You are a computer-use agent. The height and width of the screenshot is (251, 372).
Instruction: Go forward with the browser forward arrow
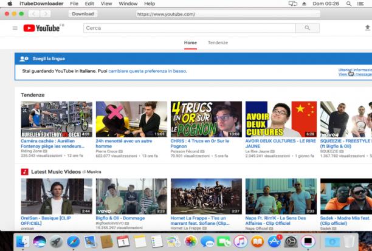click(x=46, y=14)
